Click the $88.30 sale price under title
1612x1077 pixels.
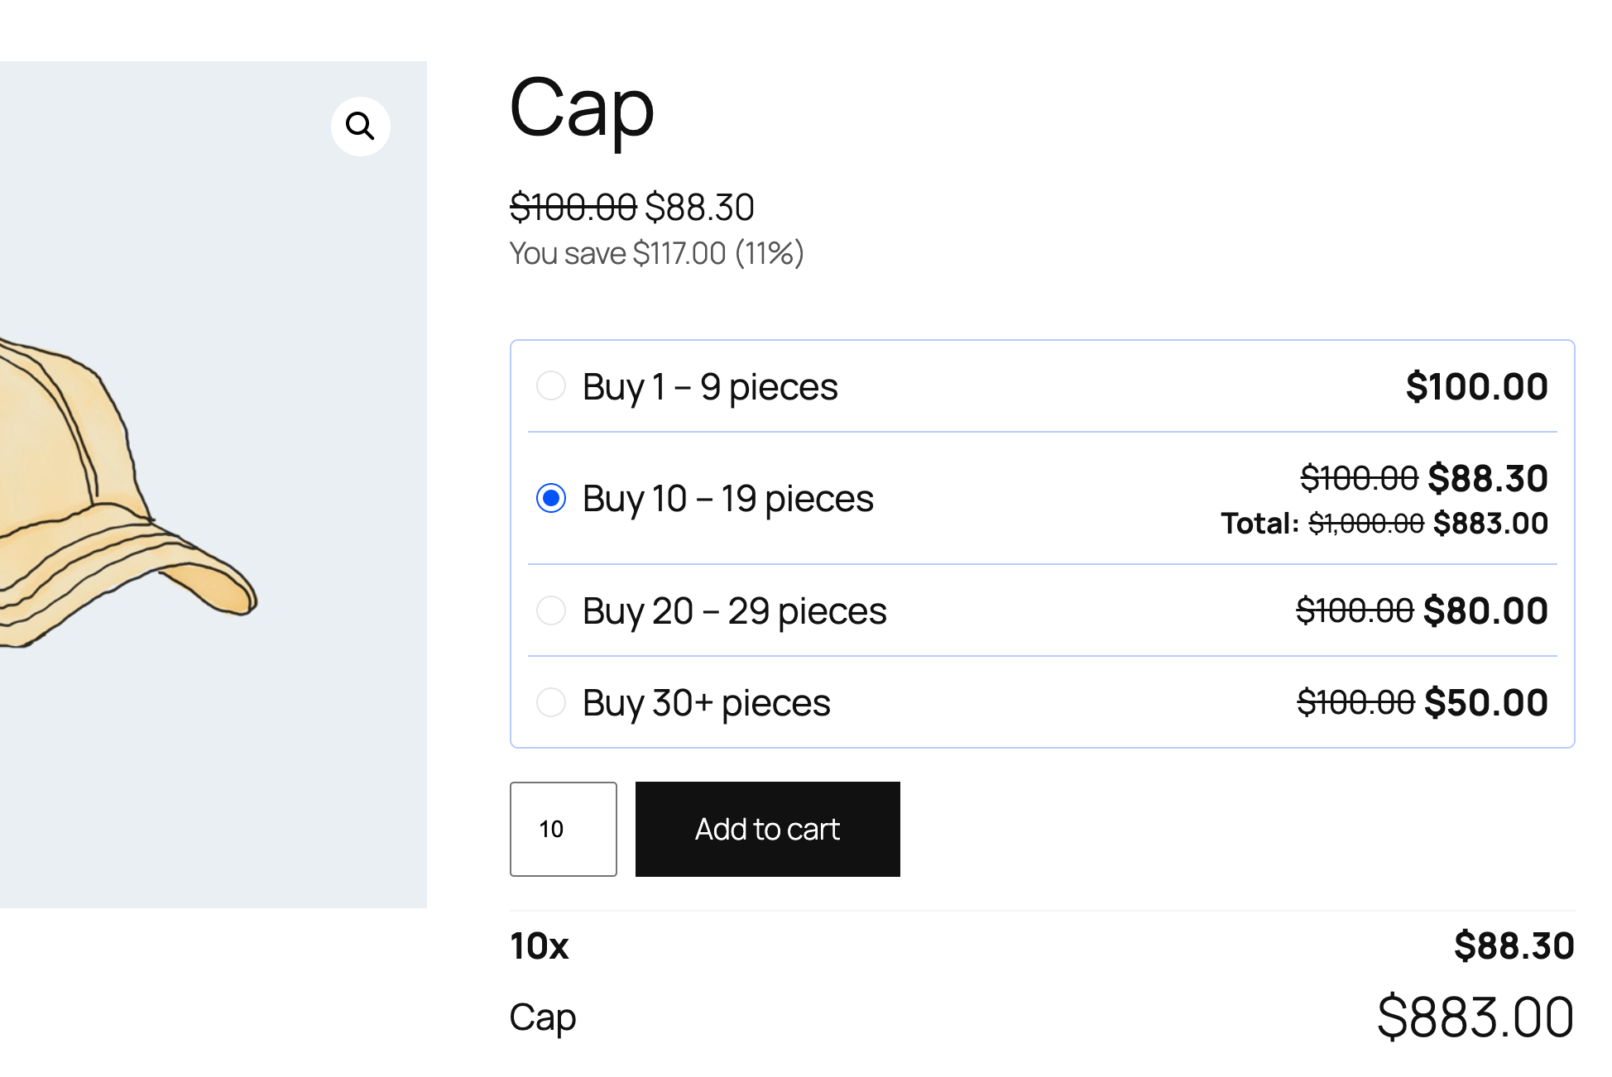coord(699,207)
